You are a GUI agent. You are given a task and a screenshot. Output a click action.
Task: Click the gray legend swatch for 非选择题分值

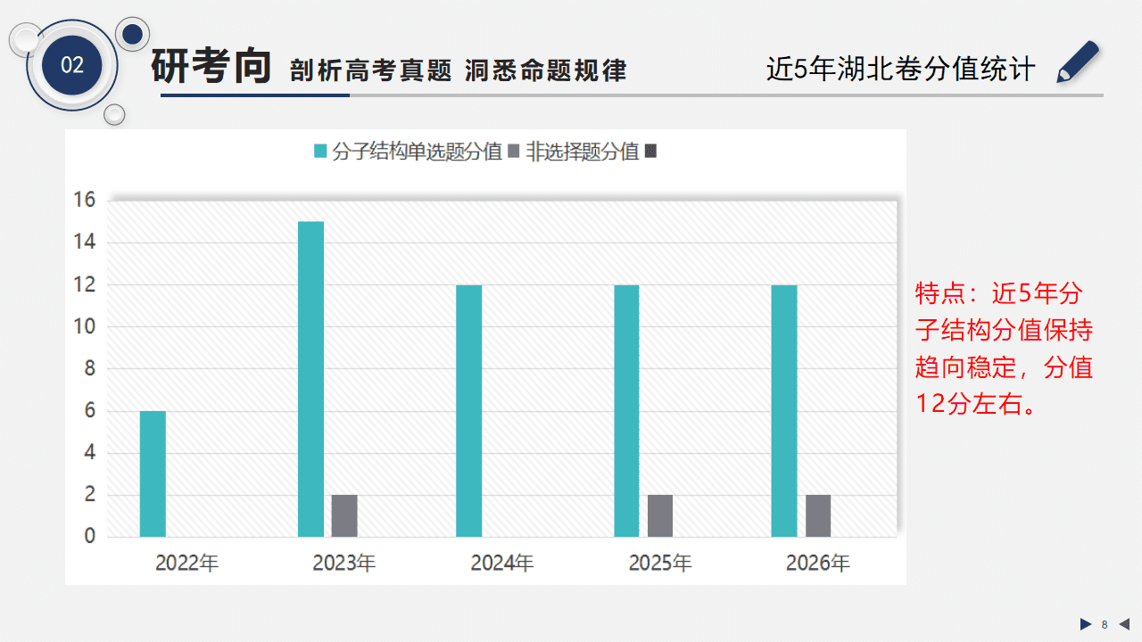point(513,152)
